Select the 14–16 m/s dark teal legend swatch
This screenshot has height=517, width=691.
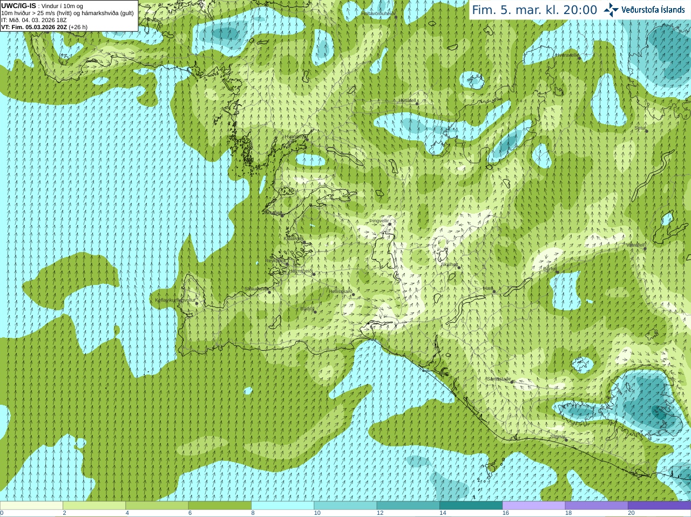click(471, 506)
